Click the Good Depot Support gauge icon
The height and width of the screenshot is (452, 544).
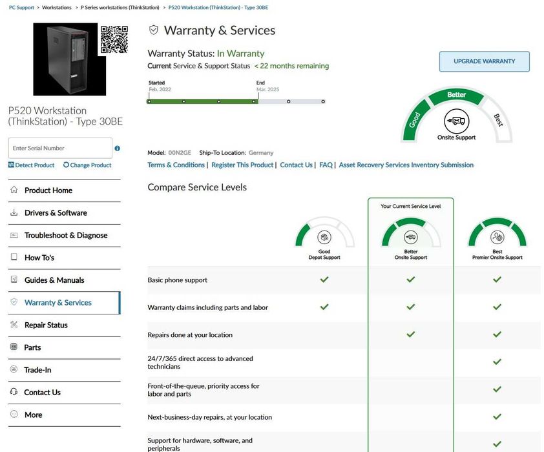(324, 237)
